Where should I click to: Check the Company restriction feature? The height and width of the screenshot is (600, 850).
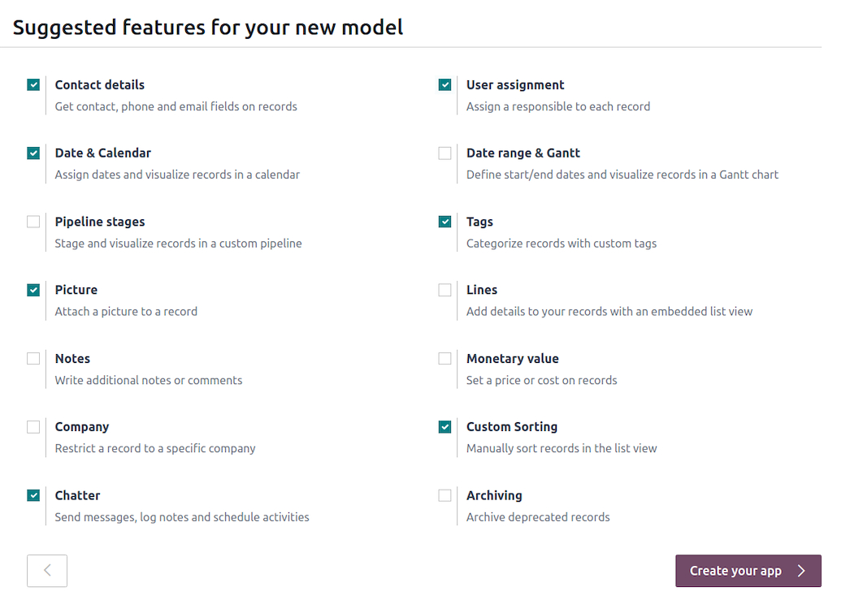[33, 426]
